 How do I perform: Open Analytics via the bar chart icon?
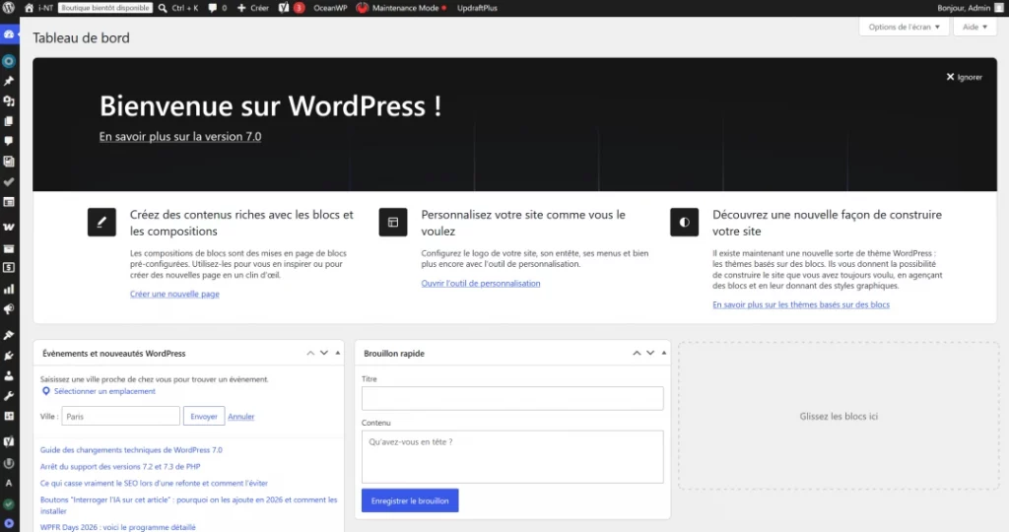click(9, 289)
